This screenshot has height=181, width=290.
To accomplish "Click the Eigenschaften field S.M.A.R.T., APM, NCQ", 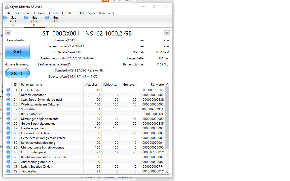I will tap(118, 77).
